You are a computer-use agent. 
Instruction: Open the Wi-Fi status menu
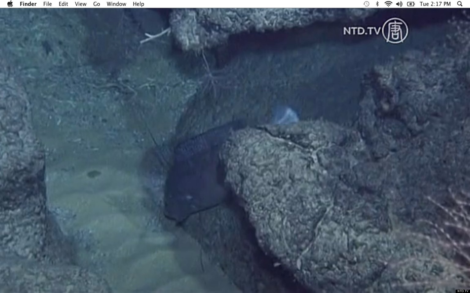pos(388,4)
